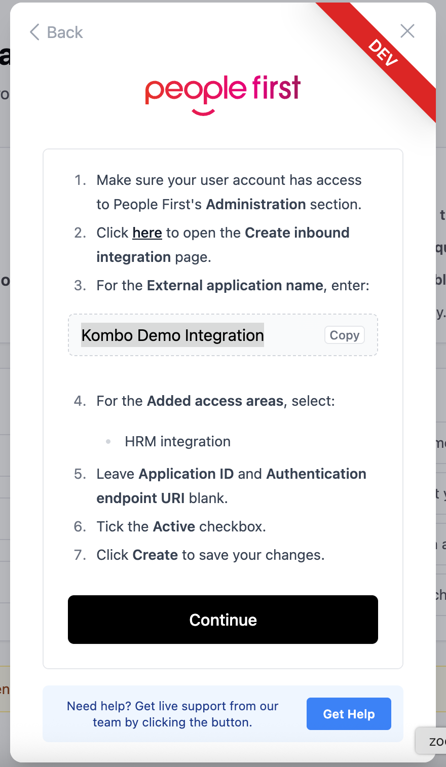This screenshot has width=446, height=767.
Task: Close the People First setup dialog
Action: [407, 31]
